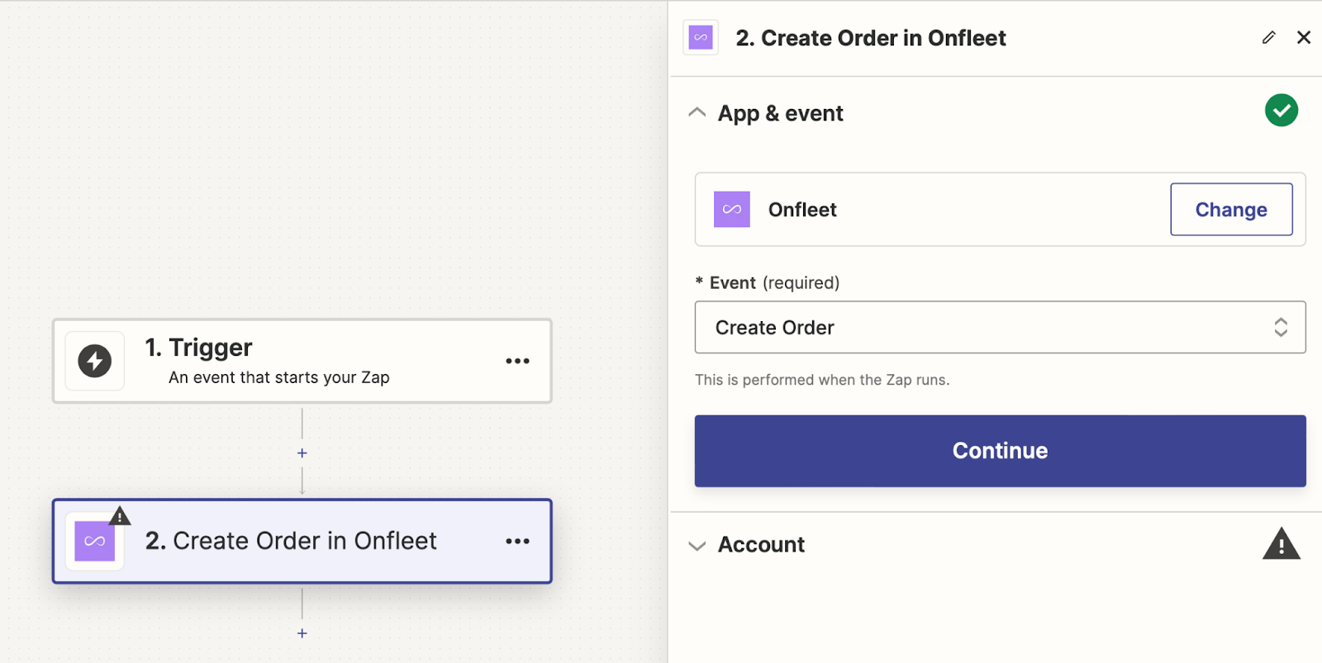Click the Event (required) field label
The height and width of the screenshot is (663, 1322).
(768, 283)
